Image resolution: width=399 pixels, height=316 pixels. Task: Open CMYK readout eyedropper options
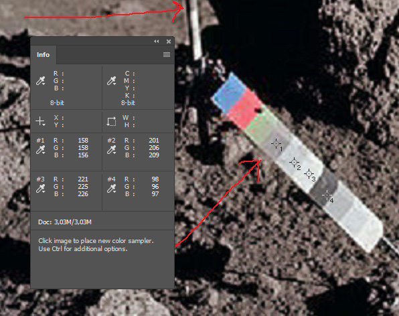pyautogui.click(x=111, y=80)
